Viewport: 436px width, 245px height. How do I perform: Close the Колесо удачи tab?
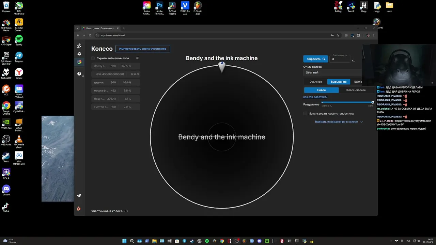118,28
